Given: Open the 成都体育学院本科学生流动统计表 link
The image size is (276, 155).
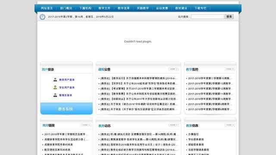Looking at the screenshot, I should tap(66, 139).
